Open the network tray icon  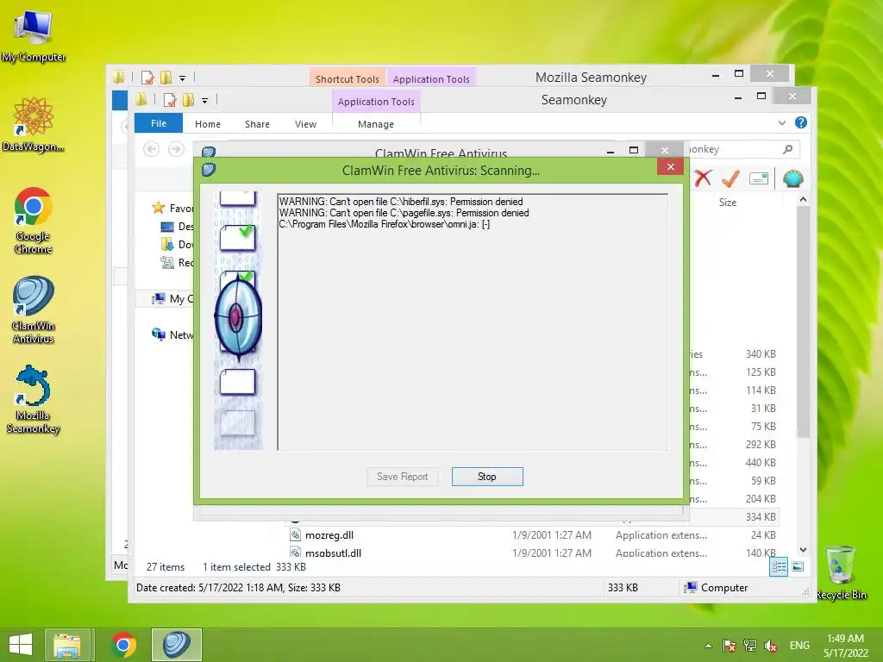[750, 646]
